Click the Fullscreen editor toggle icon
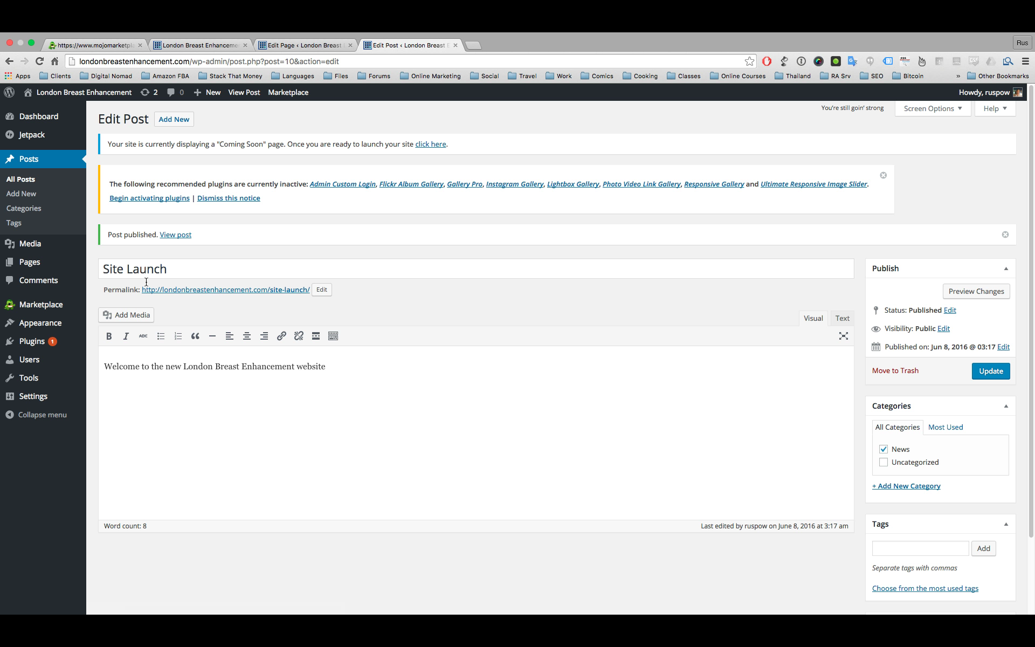1035x647 pixels. click(x=844, y=336)
